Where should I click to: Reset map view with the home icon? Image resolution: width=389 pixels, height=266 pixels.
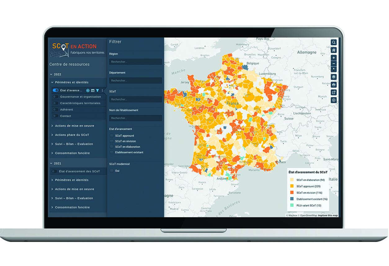click(333, 50)
